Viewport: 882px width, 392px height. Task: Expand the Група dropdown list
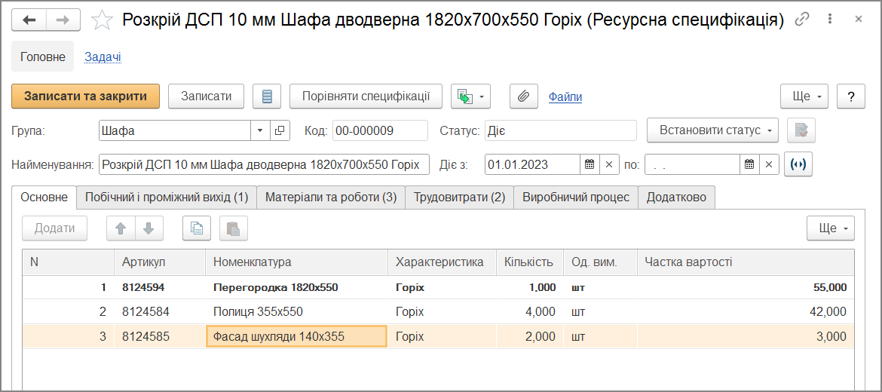[260, 130]
